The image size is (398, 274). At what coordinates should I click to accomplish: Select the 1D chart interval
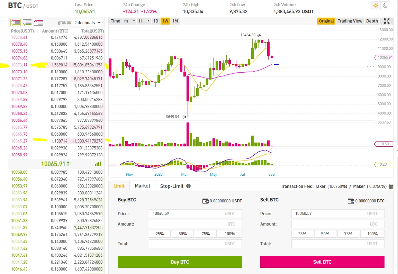(x=156, y=21)
